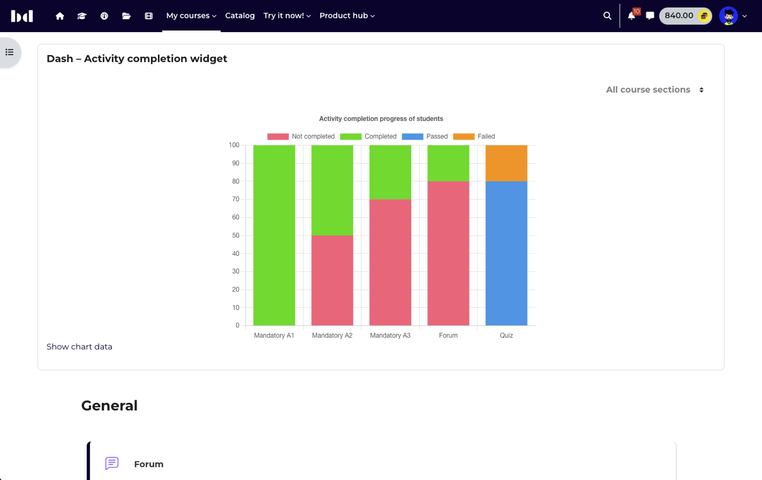Open the Forum activity link
Image resolution: width=762 pixels, height=480 pixels.
coord(149,464)
